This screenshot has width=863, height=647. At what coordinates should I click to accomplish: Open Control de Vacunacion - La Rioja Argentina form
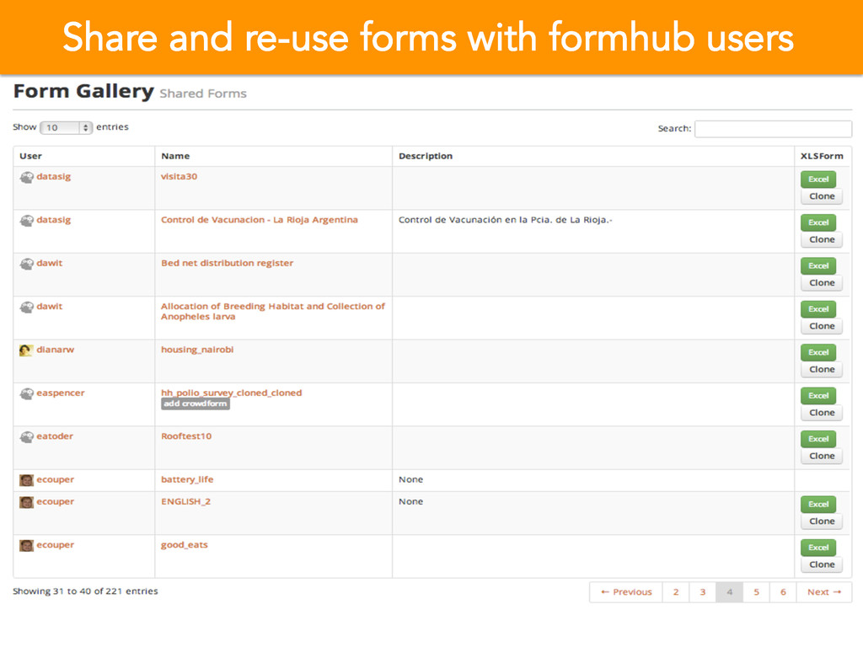pos(260,220)
